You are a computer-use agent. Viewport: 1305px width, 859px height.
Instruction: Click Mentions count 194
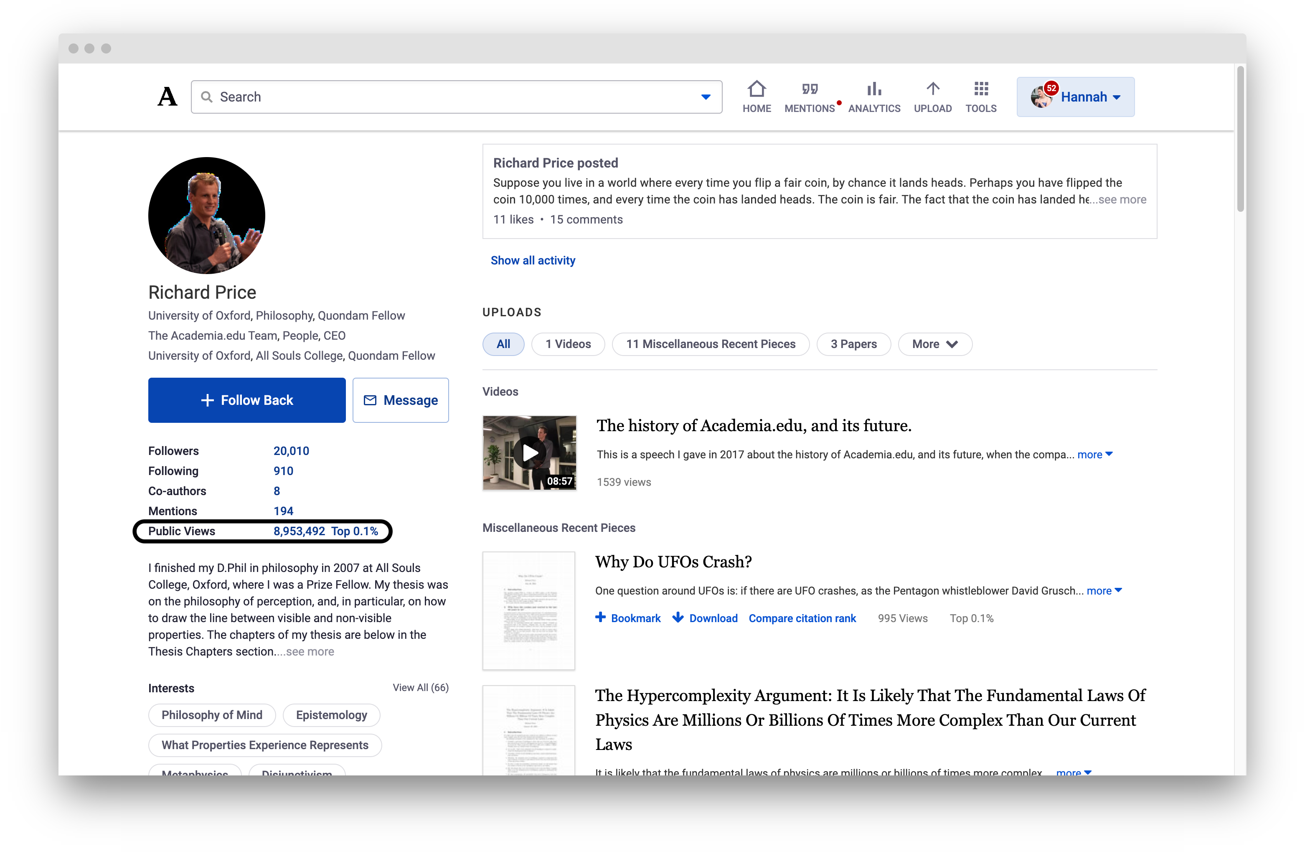pyautogui.click(x=284, y=511)
